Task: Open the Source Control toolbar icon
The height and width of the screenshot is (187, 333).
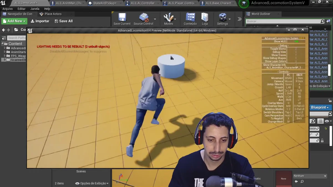Action: click(x=144, y=17)
